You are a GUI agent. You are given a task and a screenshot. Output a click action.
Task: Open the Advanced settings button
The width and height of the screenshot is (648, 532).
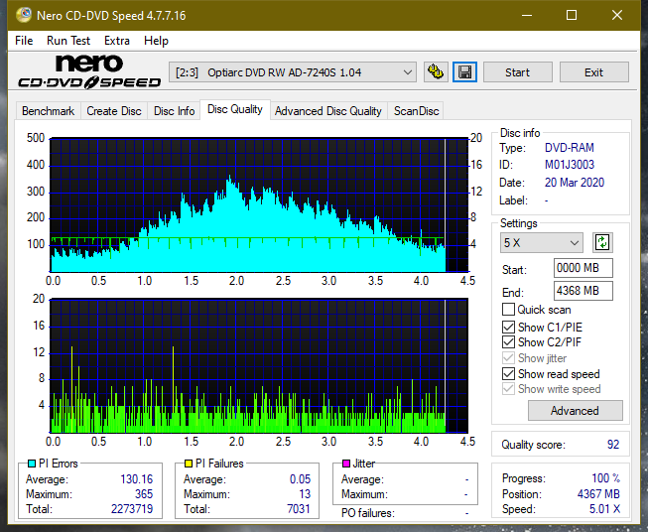point(575,411)
